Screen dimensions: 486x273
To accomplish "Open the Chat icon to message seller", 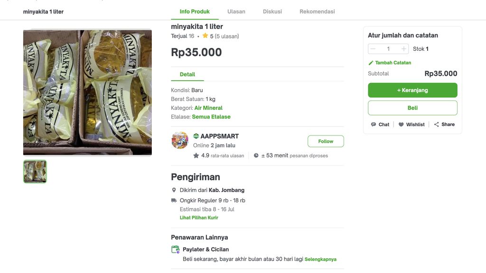I will (x=374, y=124).
